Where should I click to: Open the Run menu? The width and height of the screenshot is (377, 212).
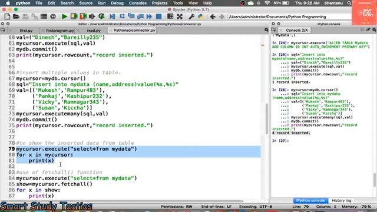[102, 3]
